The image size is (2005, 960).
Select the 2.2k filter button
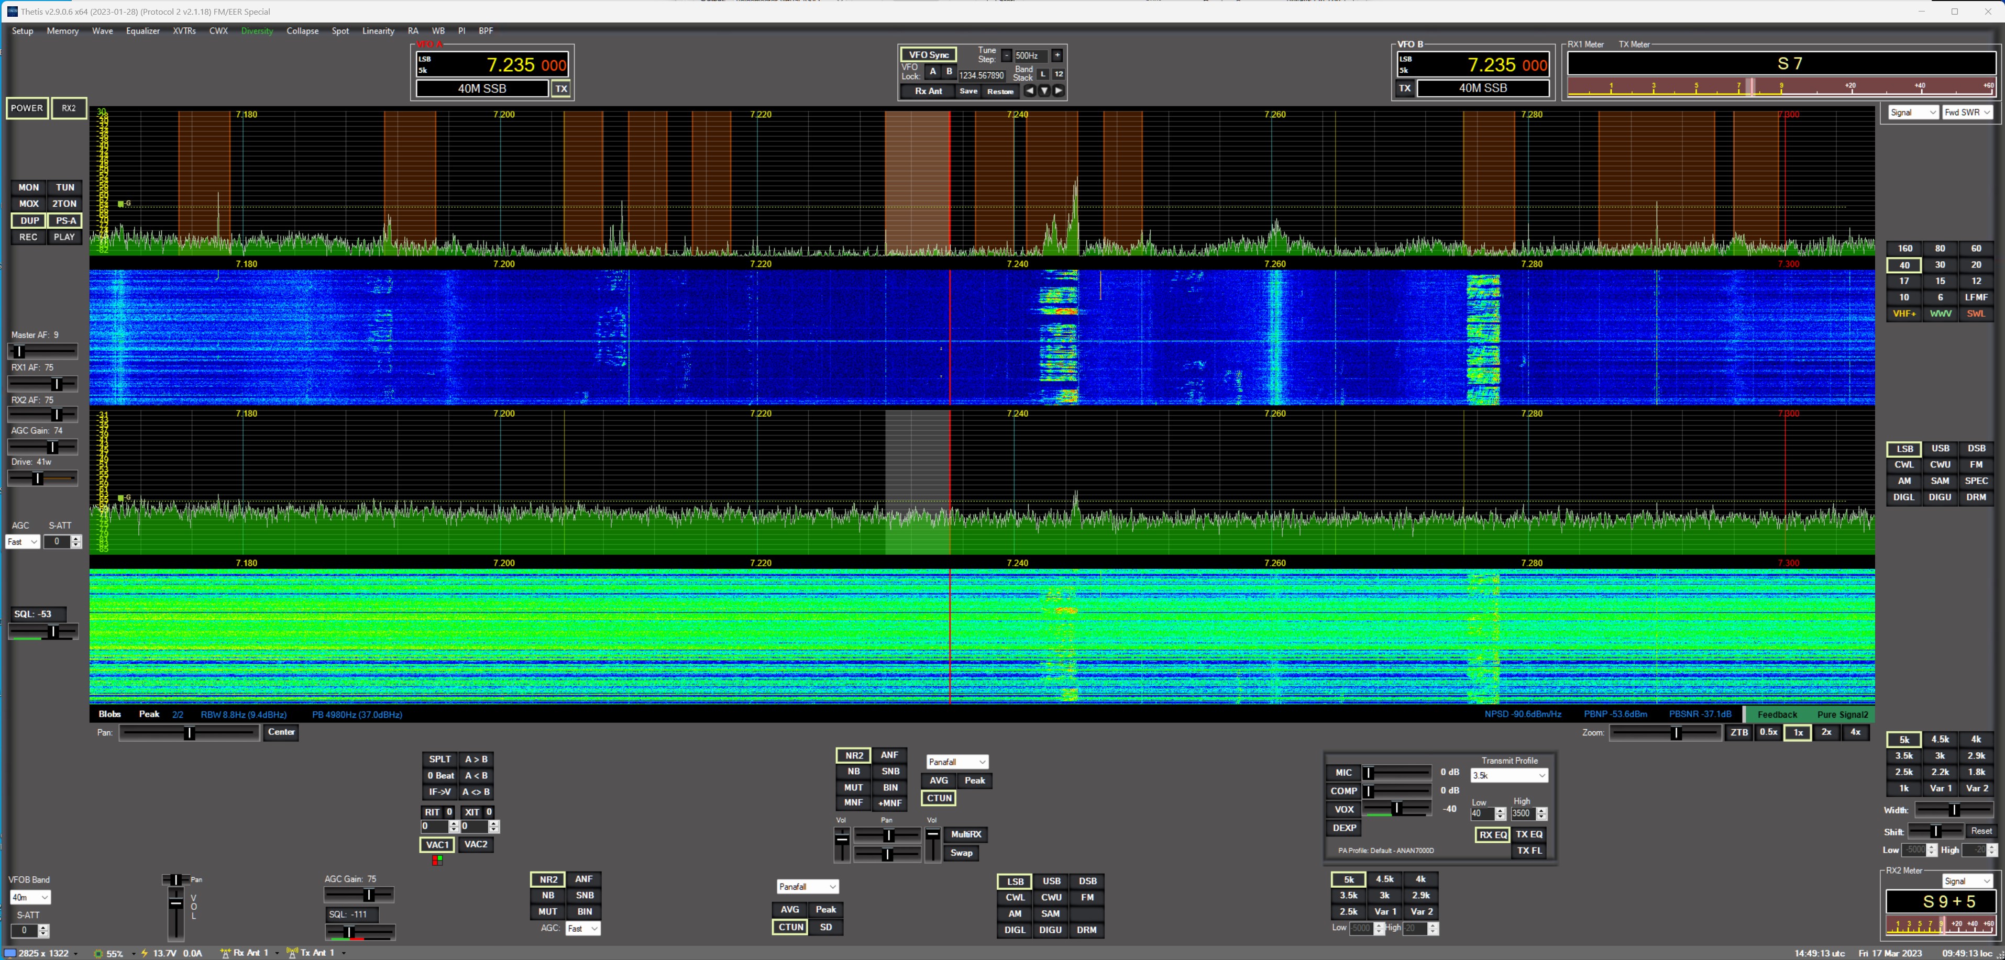click(1940, 772)
